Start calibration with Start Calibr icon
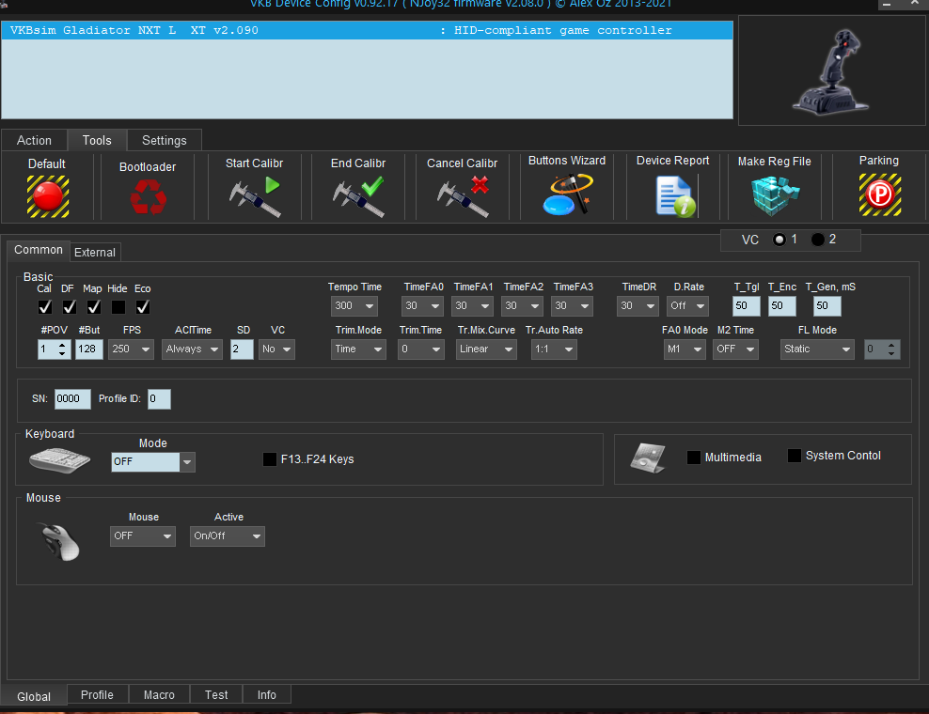 click(254, 196)
